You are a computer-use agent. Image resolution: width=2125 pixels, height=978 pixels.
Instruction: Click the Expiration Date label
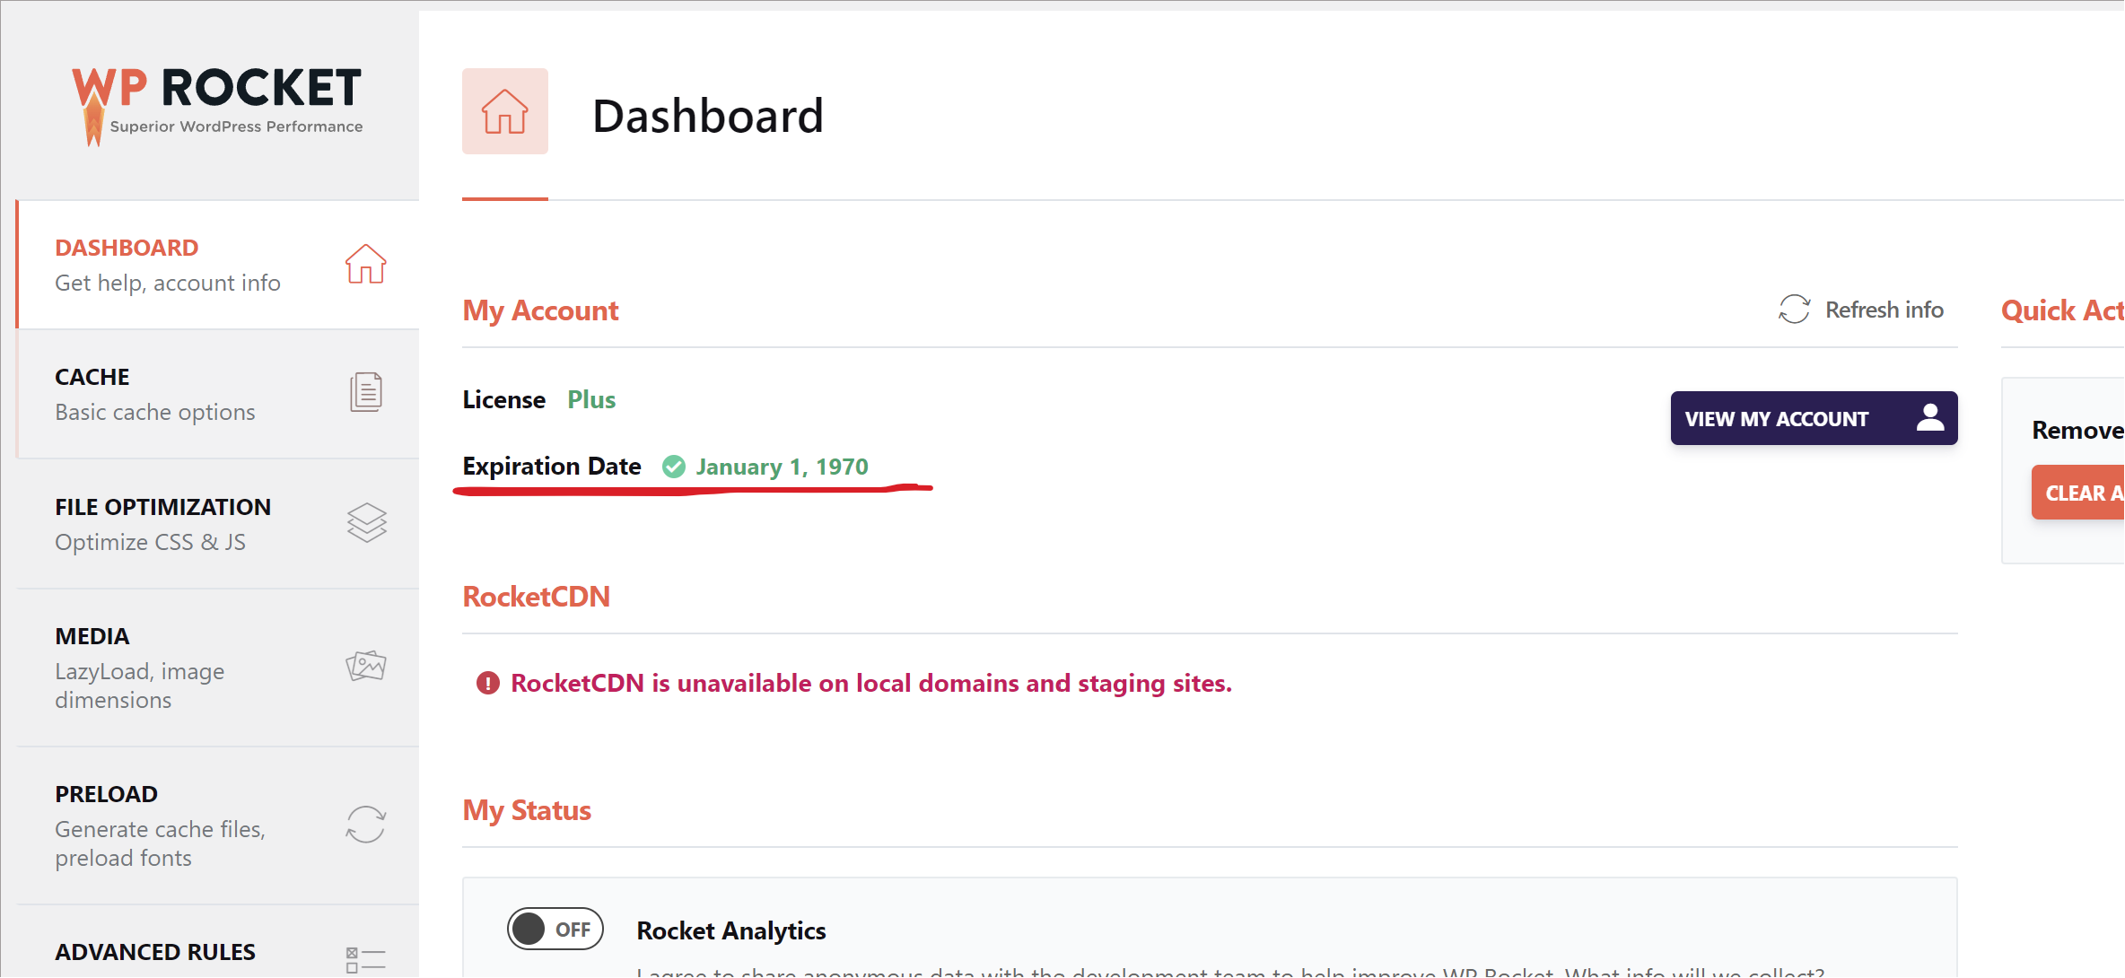tap(552, 467)
